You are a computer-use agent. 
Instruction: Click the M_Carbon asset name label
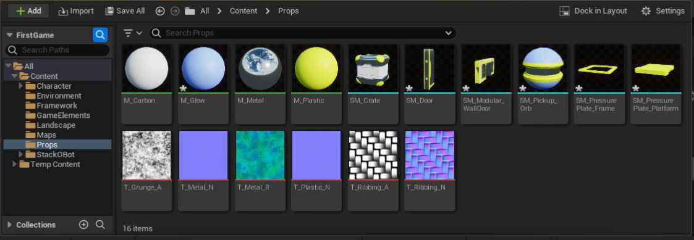pyautogui.click(x=139, y=101)
